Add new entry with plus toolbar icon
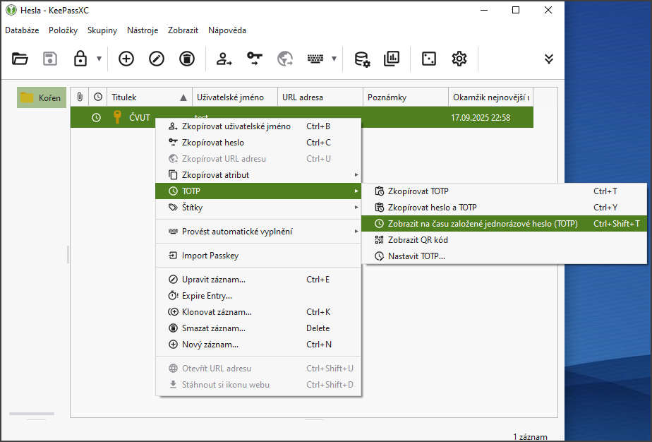This screenshot has height=442, width=652. click(x=126, y=59)
